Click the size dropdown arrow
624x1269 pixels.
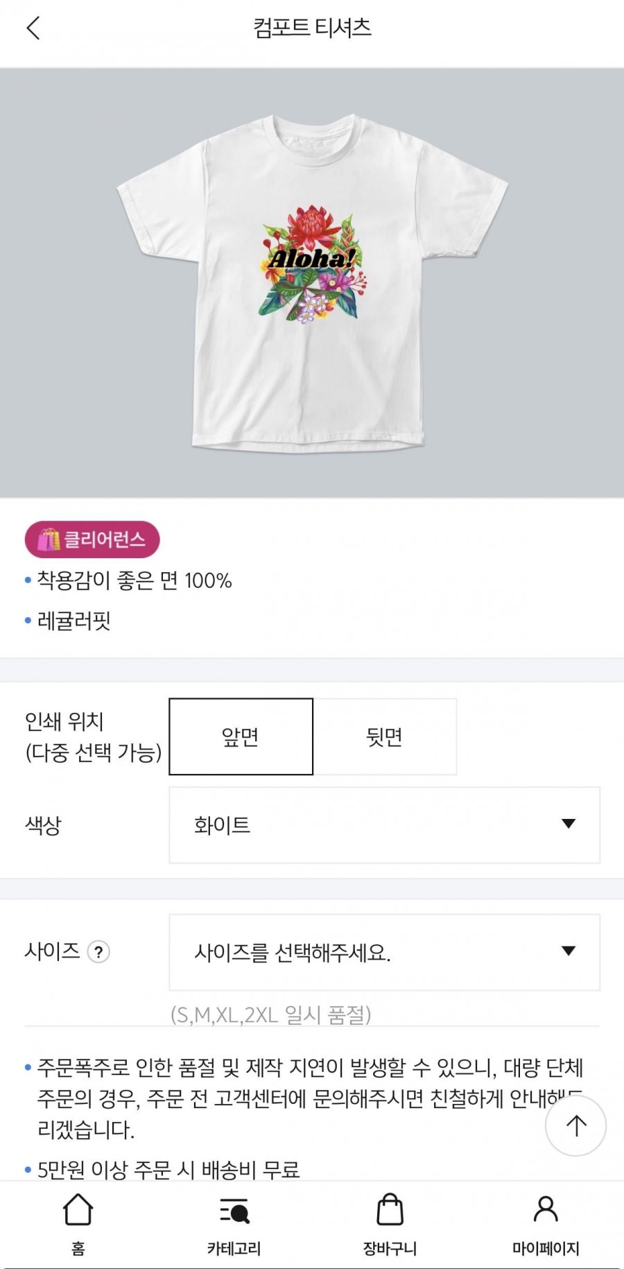(x=569, y=951)
